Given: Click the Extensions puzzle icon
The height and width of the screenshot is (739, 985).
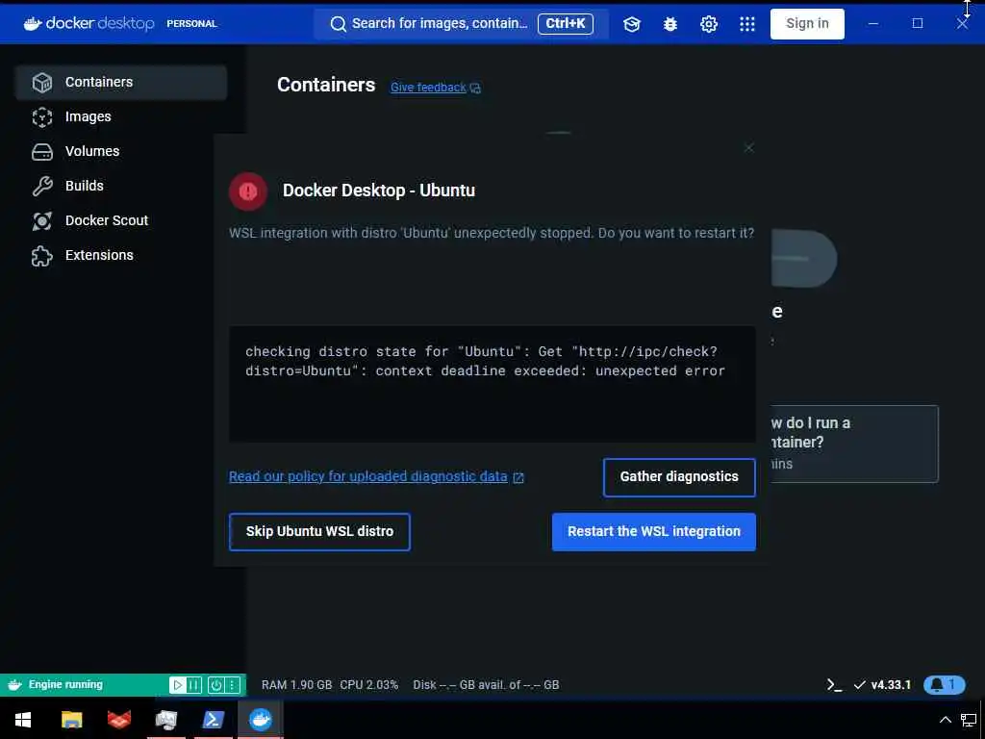Looking at the screenshot, I should 42,255.
